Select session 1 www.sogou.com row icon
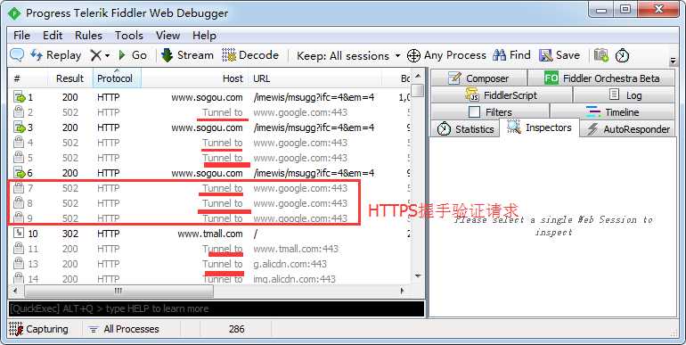Viewport: 686px width, 345px height. pos(20,97)
